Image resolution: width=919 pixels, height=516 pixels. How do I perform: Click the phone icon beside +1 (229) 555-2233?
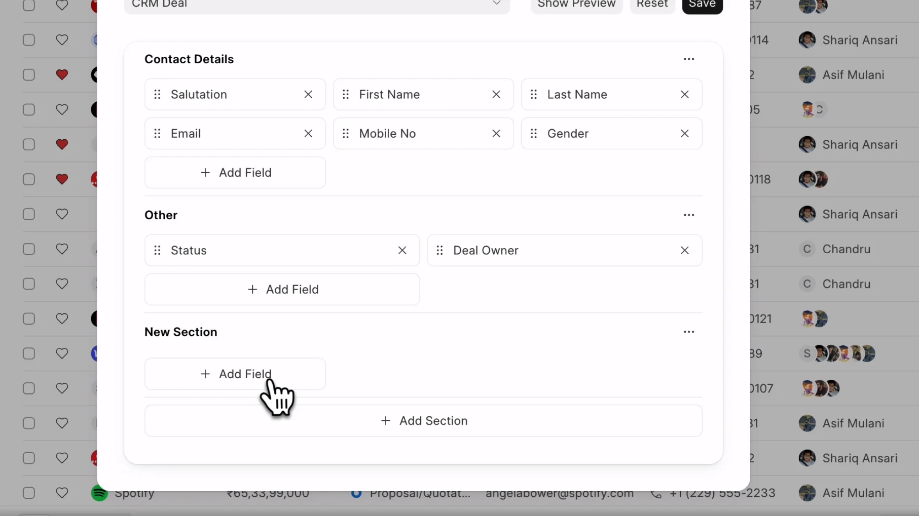(656, 493)
